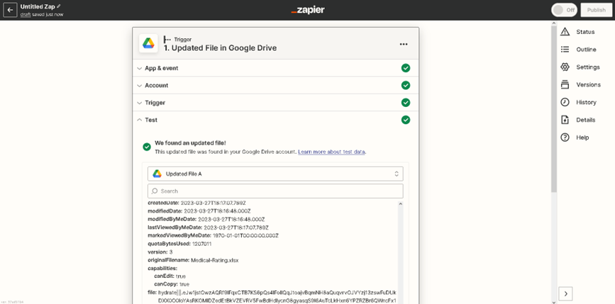Expand the Trigger section
Image resolution: width=615 pixels, height=304 pixels.
point(275,103)
